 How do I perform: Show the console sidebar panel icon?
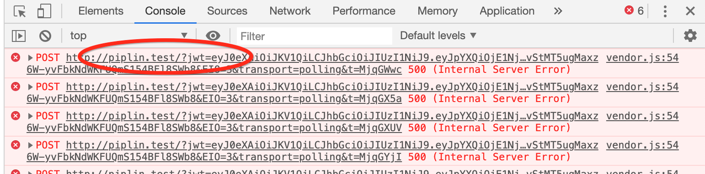(19, 36)
